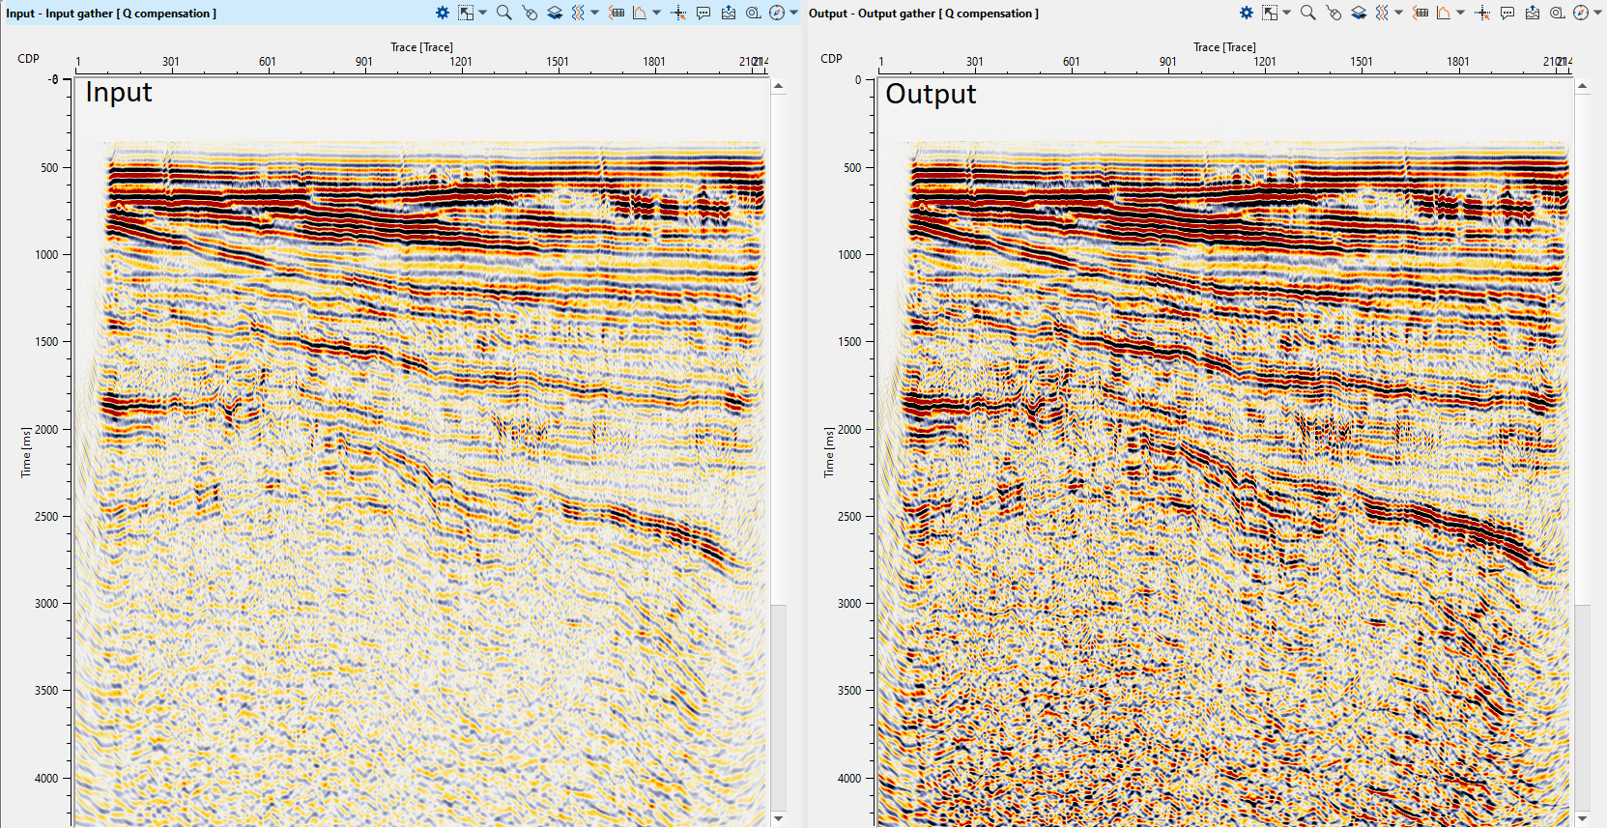Image resolution: width=1607 pixels, height=828 pixels.
Task: Select the measuring tape tool in Output panel
Action: (1558, 13)
